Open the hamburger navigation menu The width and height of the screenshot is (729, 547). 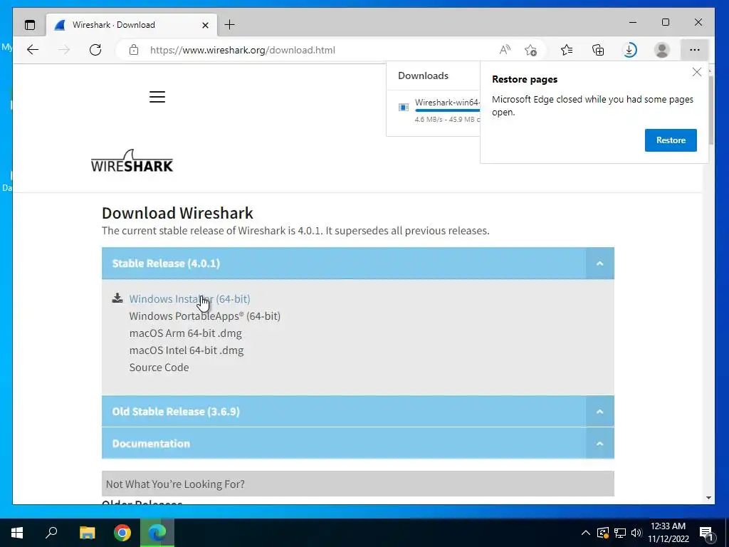pyautogui.click(x=157, y=97)
